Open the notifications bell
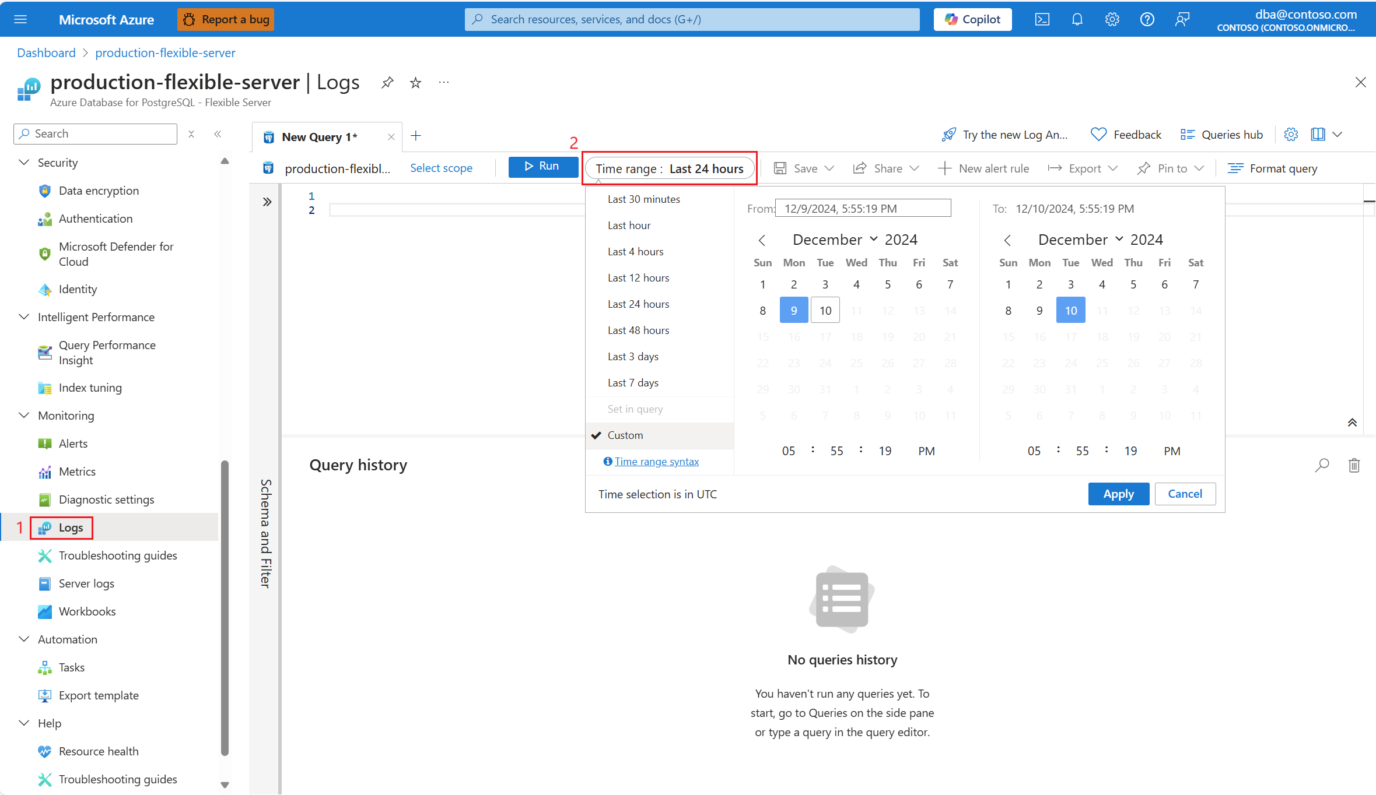The height and width of the screenshot is (795, 1376). tap(1077, 19)
